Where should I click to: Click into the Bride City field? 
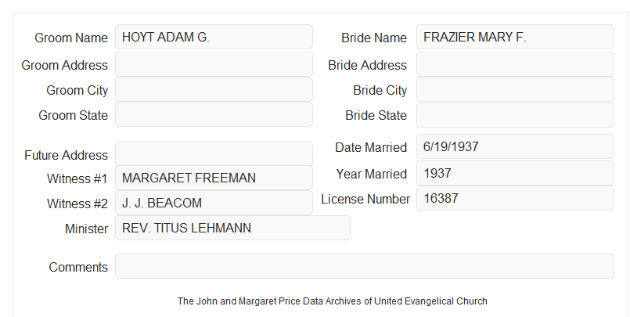pos(515,89)
